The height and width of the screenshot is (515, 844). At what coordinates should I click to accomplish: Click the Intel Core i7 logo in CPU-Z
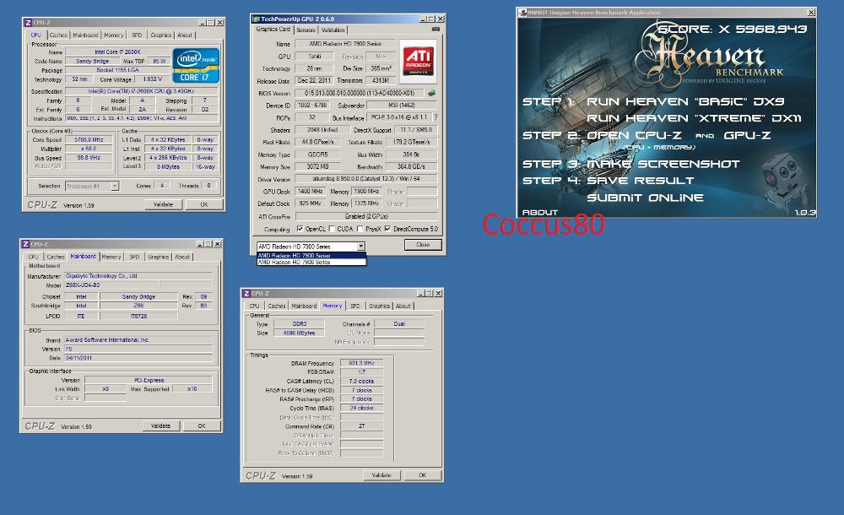click(196, 65)
